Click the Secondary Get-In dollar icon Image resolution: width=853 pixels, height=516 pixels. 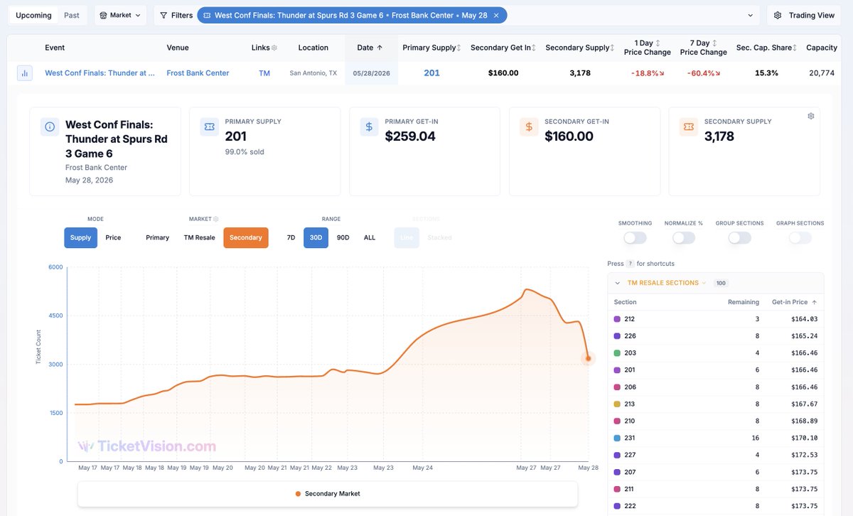pyautogui.click(x=529, y=127)
